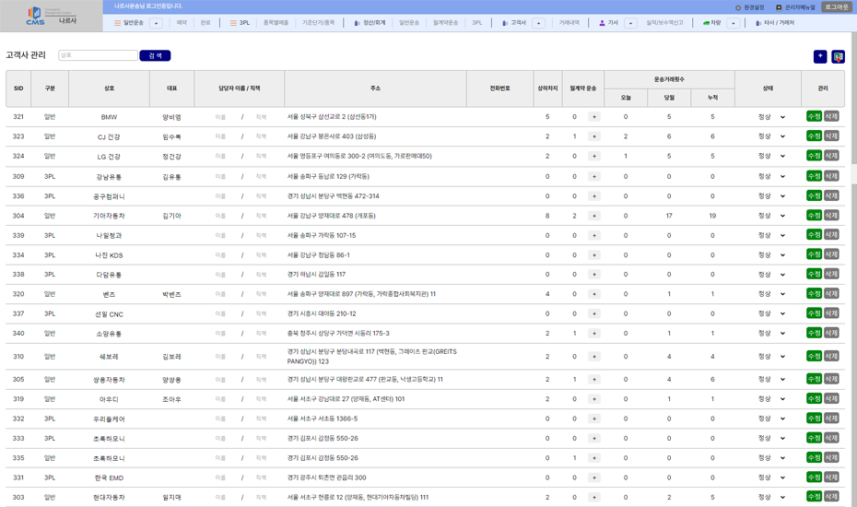Add monthly contract for 공구컴퍼니 row
Image resolution: width=857 pixels, height=507 pixels.
[594, 196]
